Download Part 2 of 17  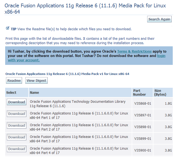click(x=17, y=125)
